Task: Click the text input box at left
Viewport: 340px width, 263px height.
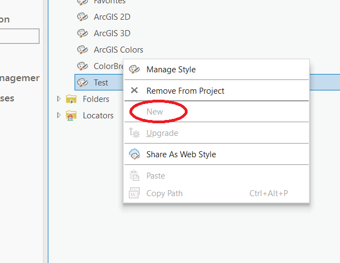Action: coord(19,37)
